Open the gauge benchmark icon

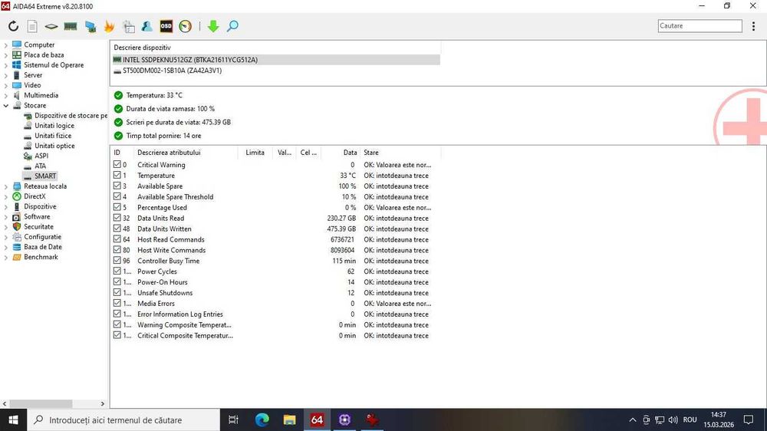coord(185,26)
